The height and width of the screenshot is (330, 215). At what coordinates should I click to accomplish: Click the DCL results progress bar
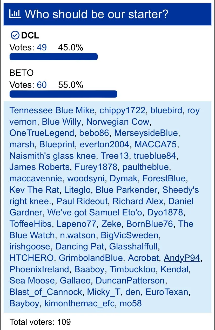[x=53, y=57]
